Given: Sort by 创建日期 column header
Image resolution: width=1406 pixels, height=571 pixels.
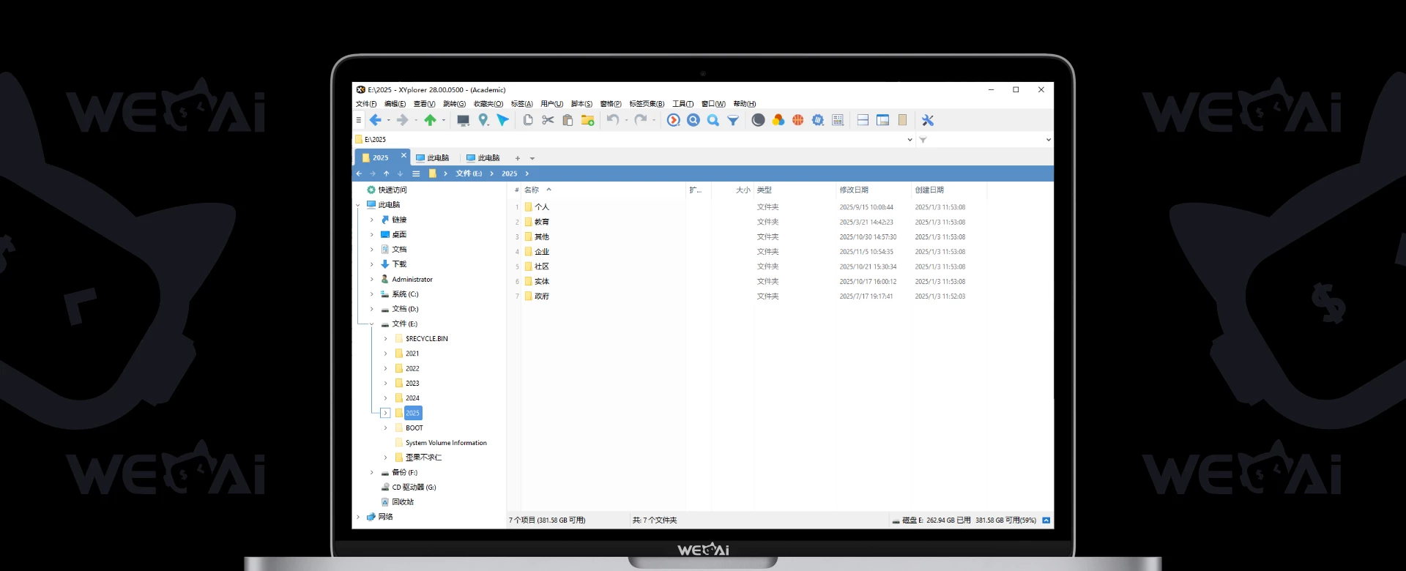Looking at the screenshot, I should click(x=929, y=190).
